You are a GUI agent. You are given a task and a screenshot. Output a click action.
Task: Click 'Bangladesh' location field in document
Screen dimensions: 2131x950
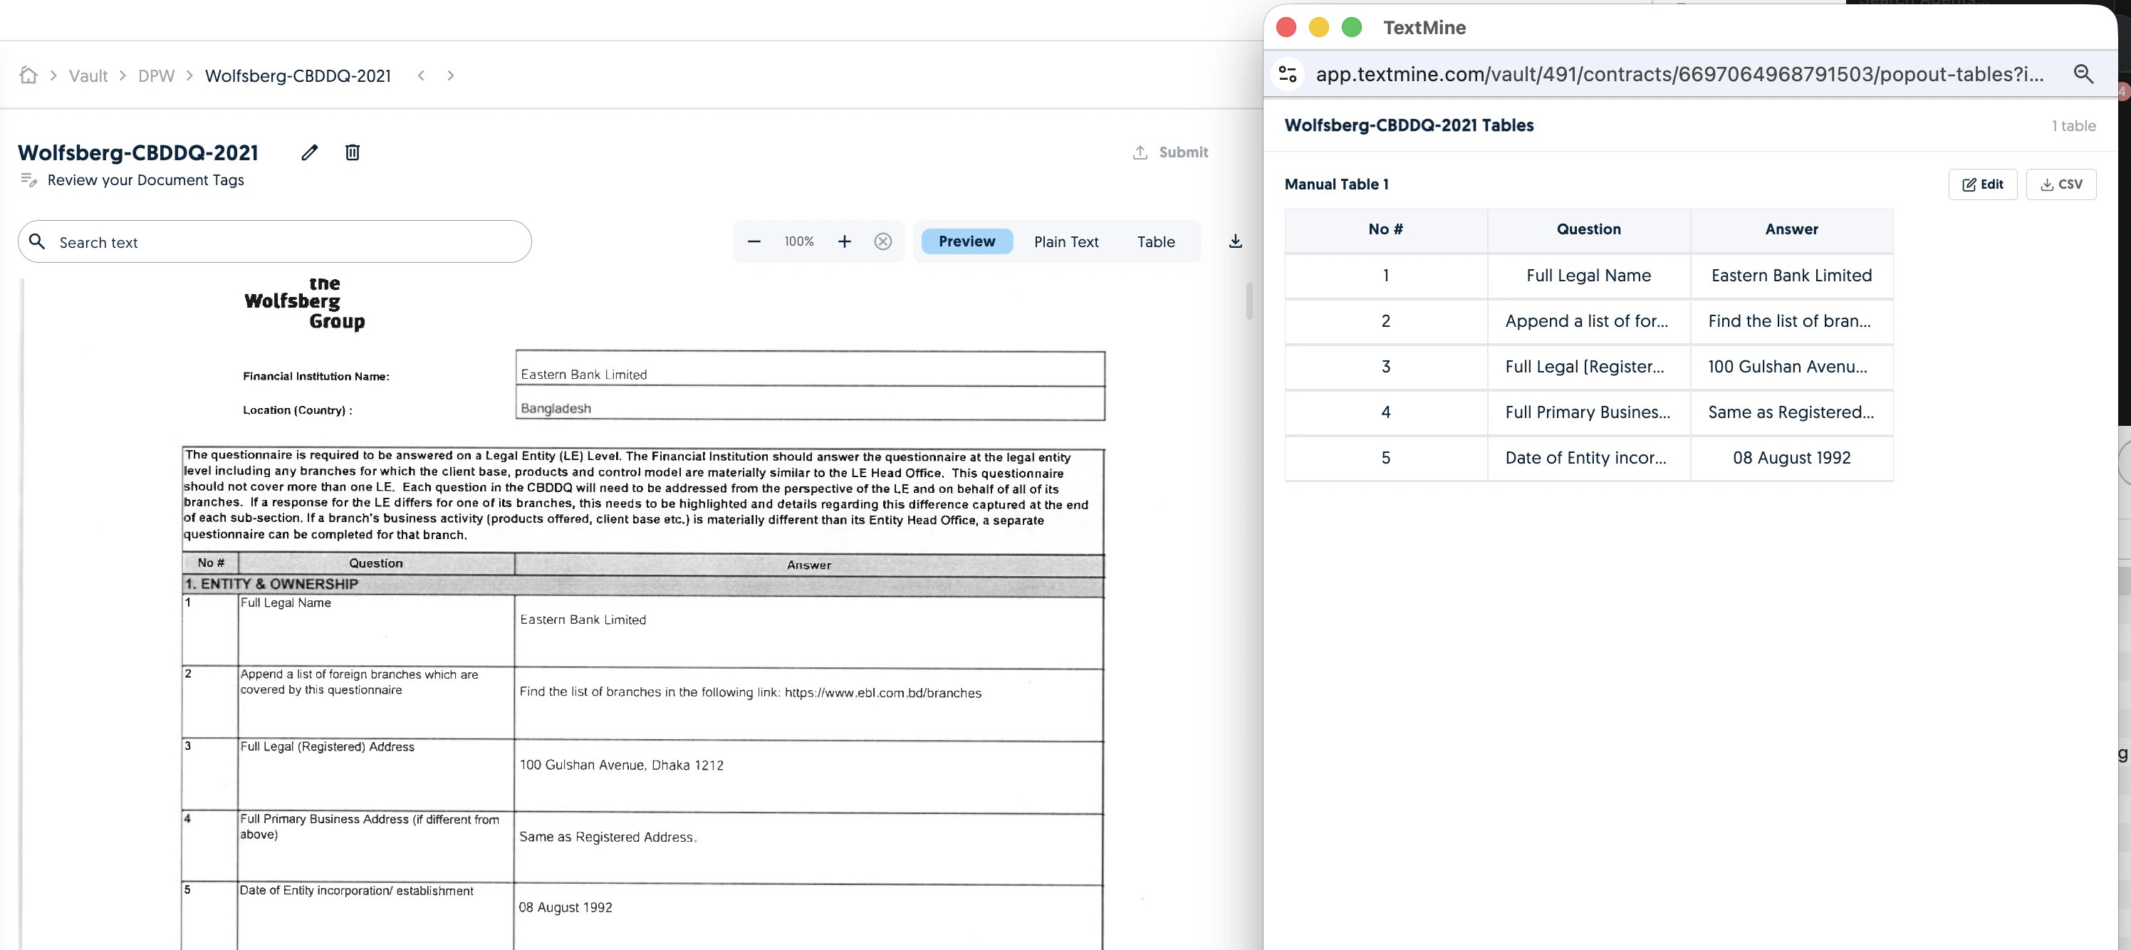810,404
